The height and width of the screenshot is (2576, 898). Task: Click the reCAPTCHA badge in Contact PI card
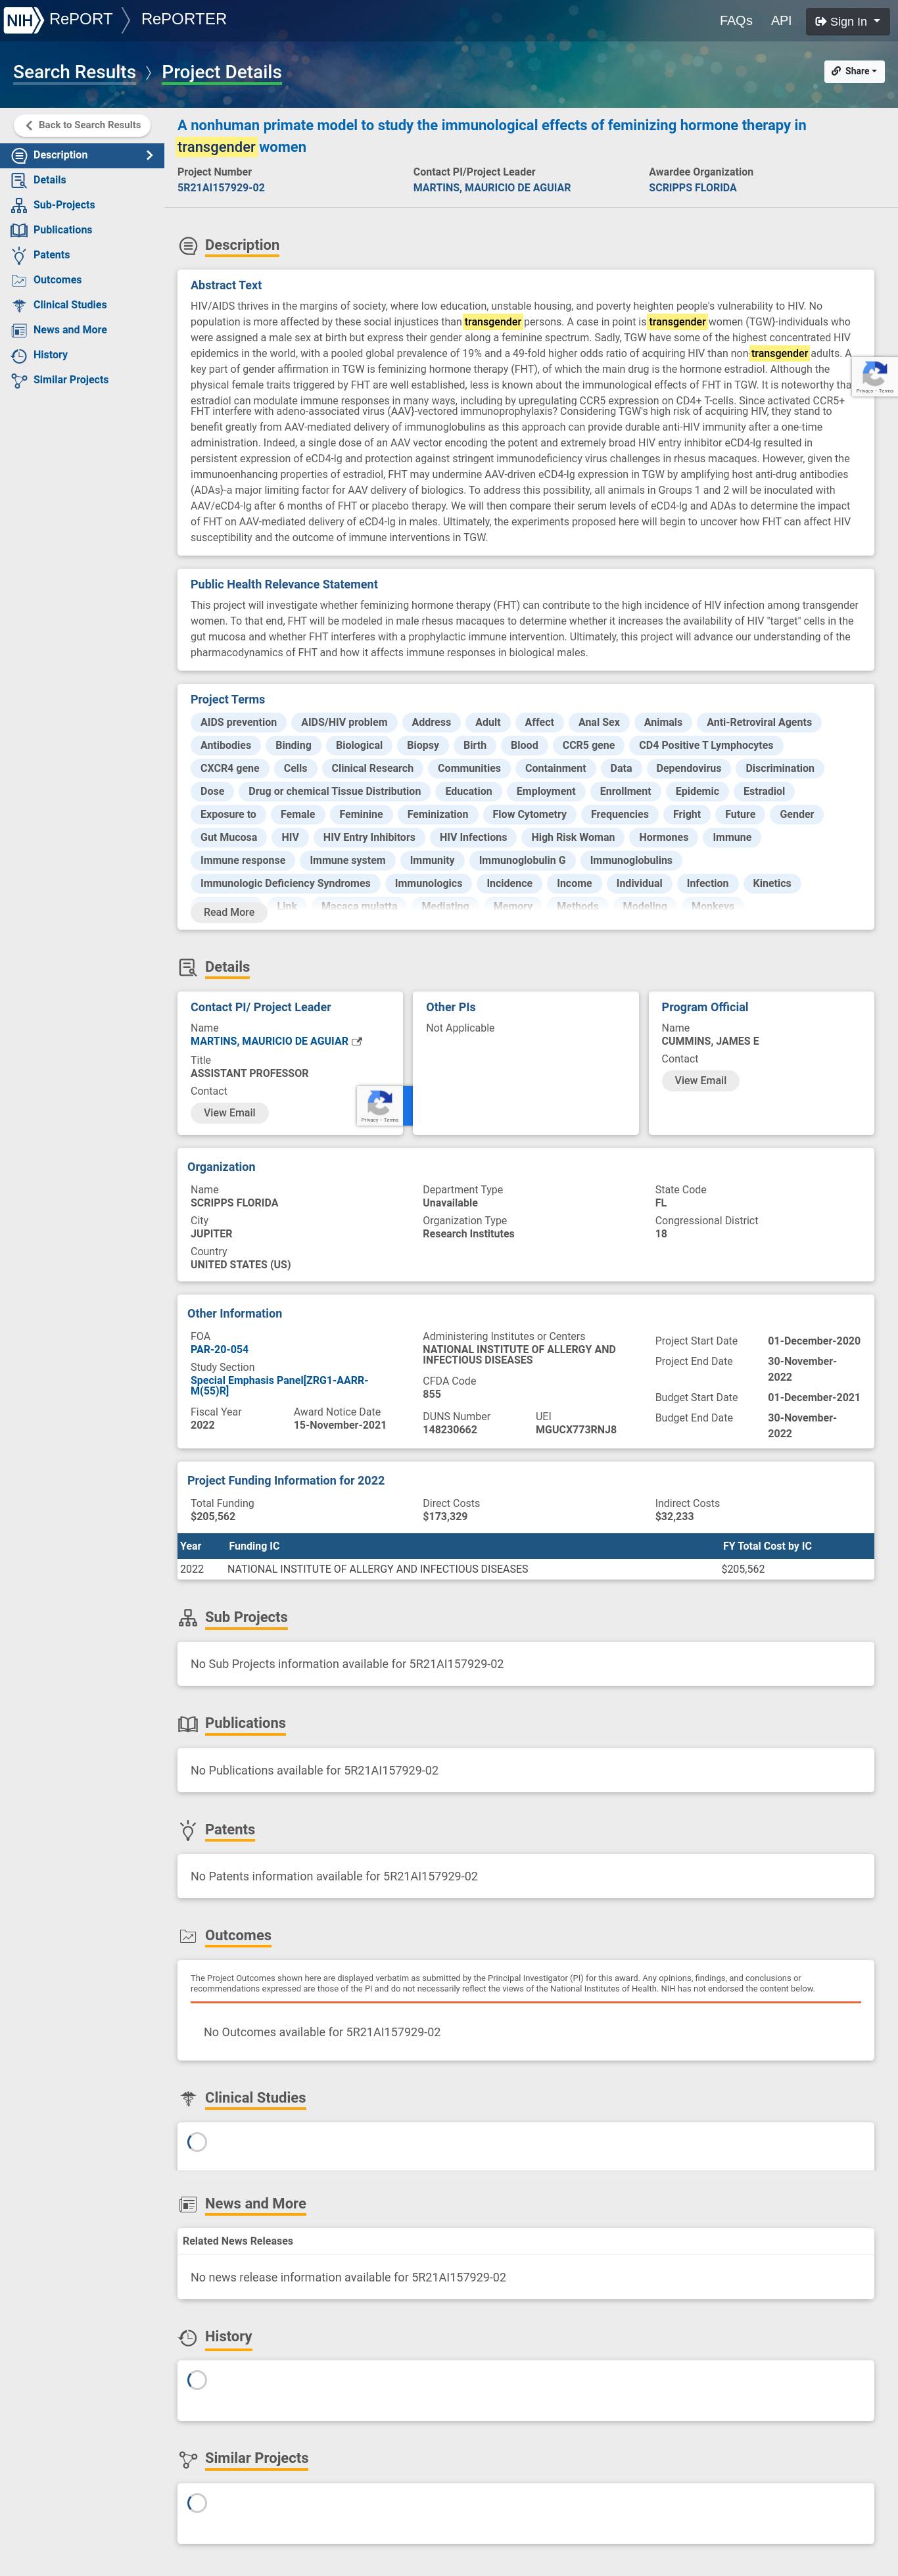pyautogui.click(x=381, y=1106)
